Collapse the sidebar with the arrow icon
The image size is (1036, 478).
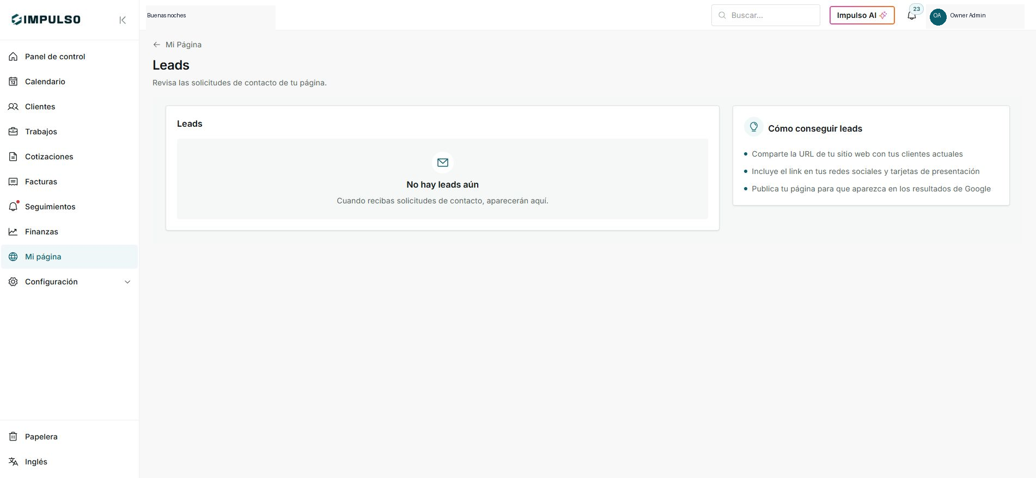123,20
